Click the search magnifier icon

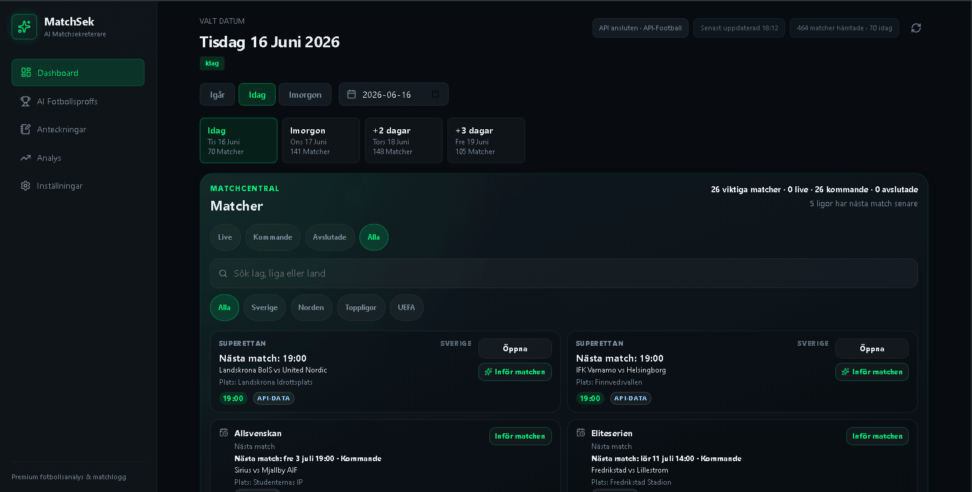(223, 274)
